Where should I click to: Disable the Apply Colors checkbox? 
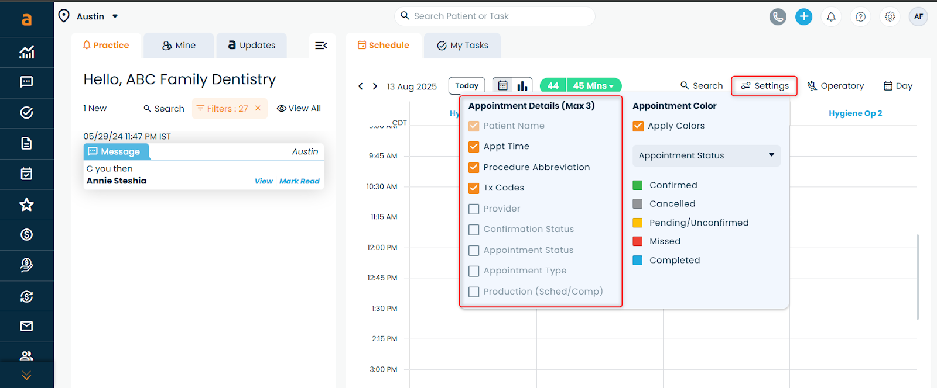(638, 126)
